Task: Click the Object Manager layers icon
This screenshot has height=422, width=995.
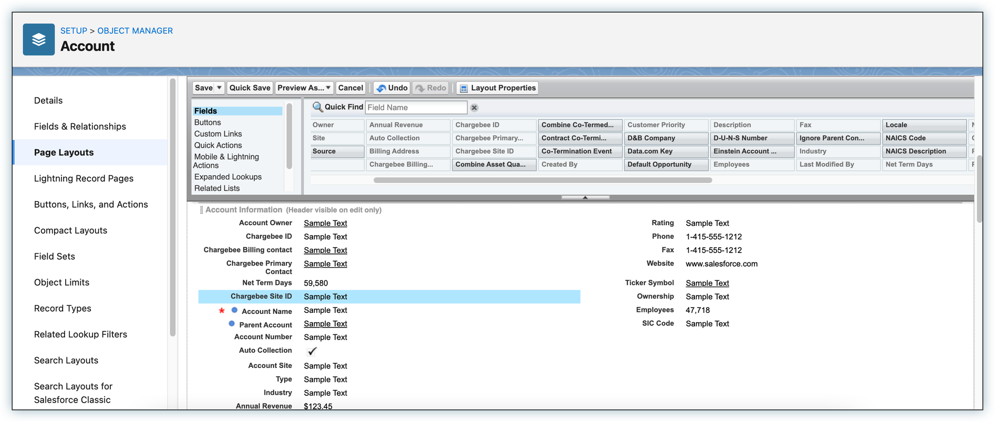Action: pyautogui.click(x=39, y=39)
